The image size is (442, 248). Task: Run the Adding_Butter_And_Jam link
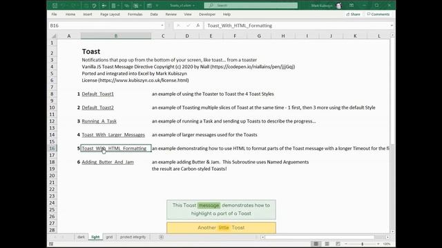[108, 162]
